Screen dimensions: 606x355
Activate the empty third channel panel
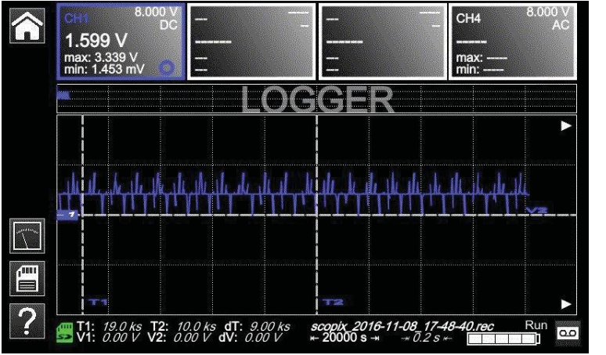click(382, 41)
